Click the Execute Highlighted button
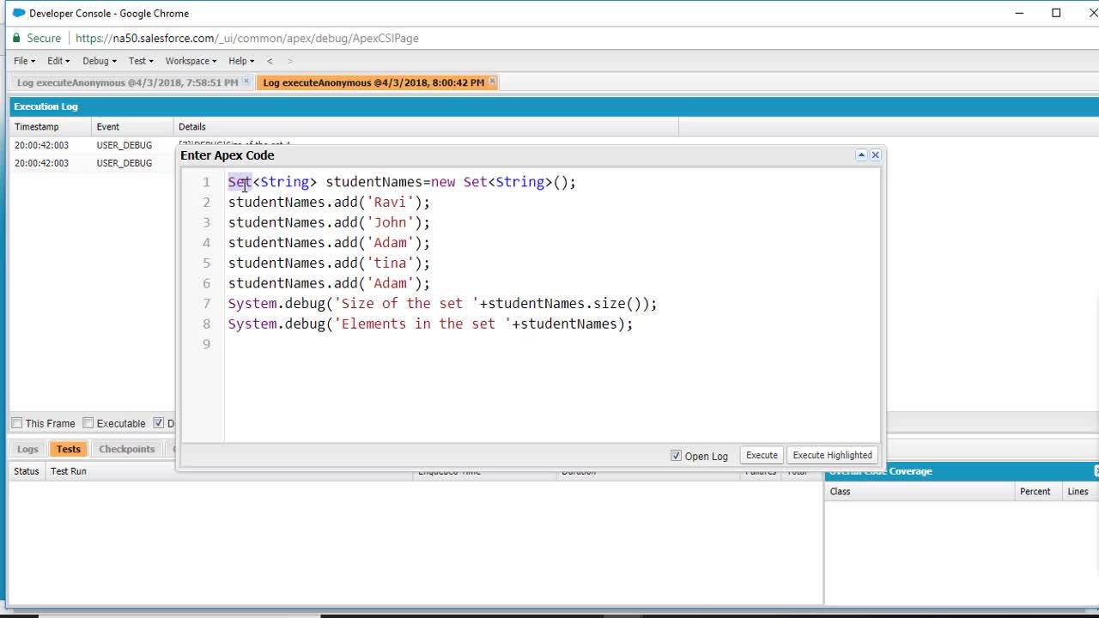1099x618 pixels. coord(832,455)
